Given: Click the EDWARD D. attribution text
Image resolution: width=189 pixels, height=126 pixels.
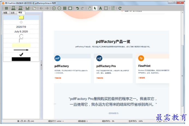Looking at the screenshot, I should point(113,113).
